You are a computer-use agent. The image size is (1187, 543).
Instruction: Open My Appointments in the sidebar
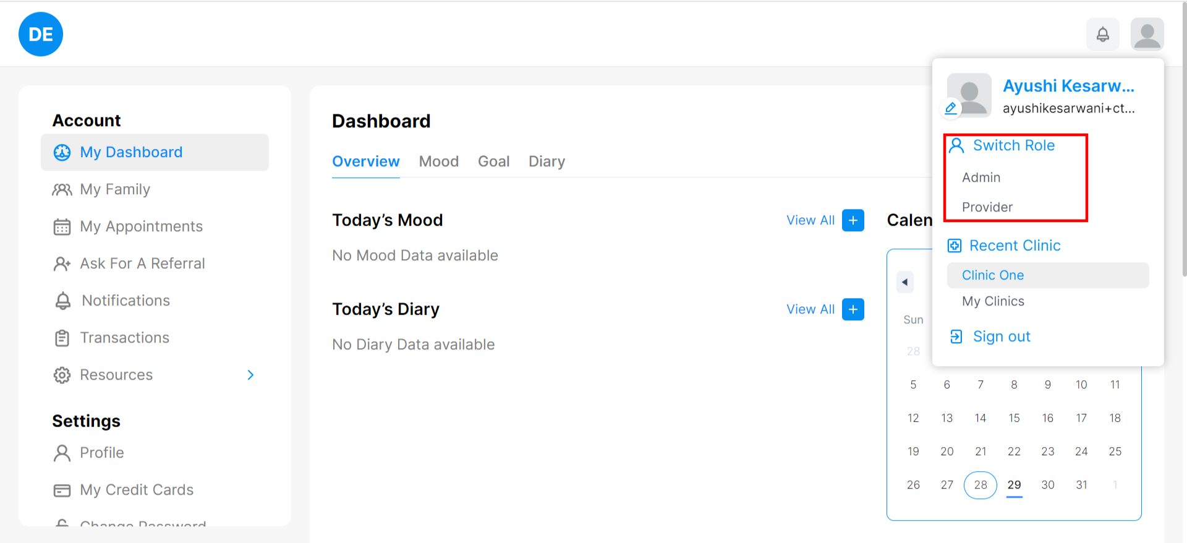[x=141, y=226]
